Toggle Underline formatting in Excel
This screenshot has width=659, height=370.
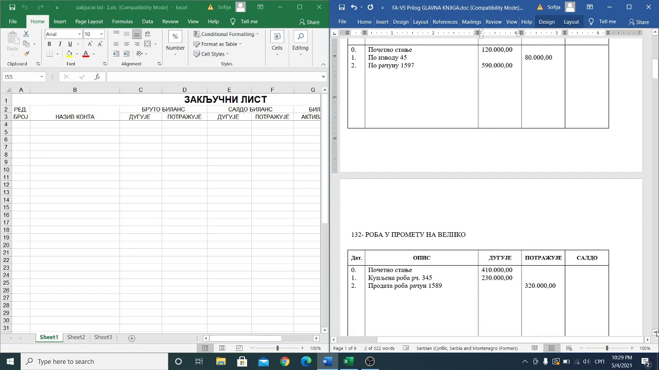pyautogui.click(x=70, y=44)
